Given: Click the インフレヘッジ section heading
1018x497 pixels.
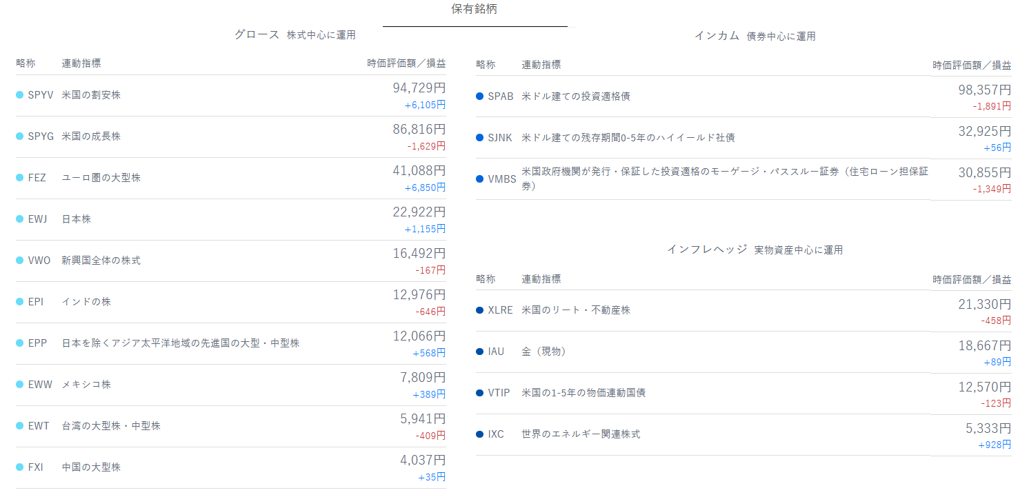Looking at the screenshot, I should (707, 250).
